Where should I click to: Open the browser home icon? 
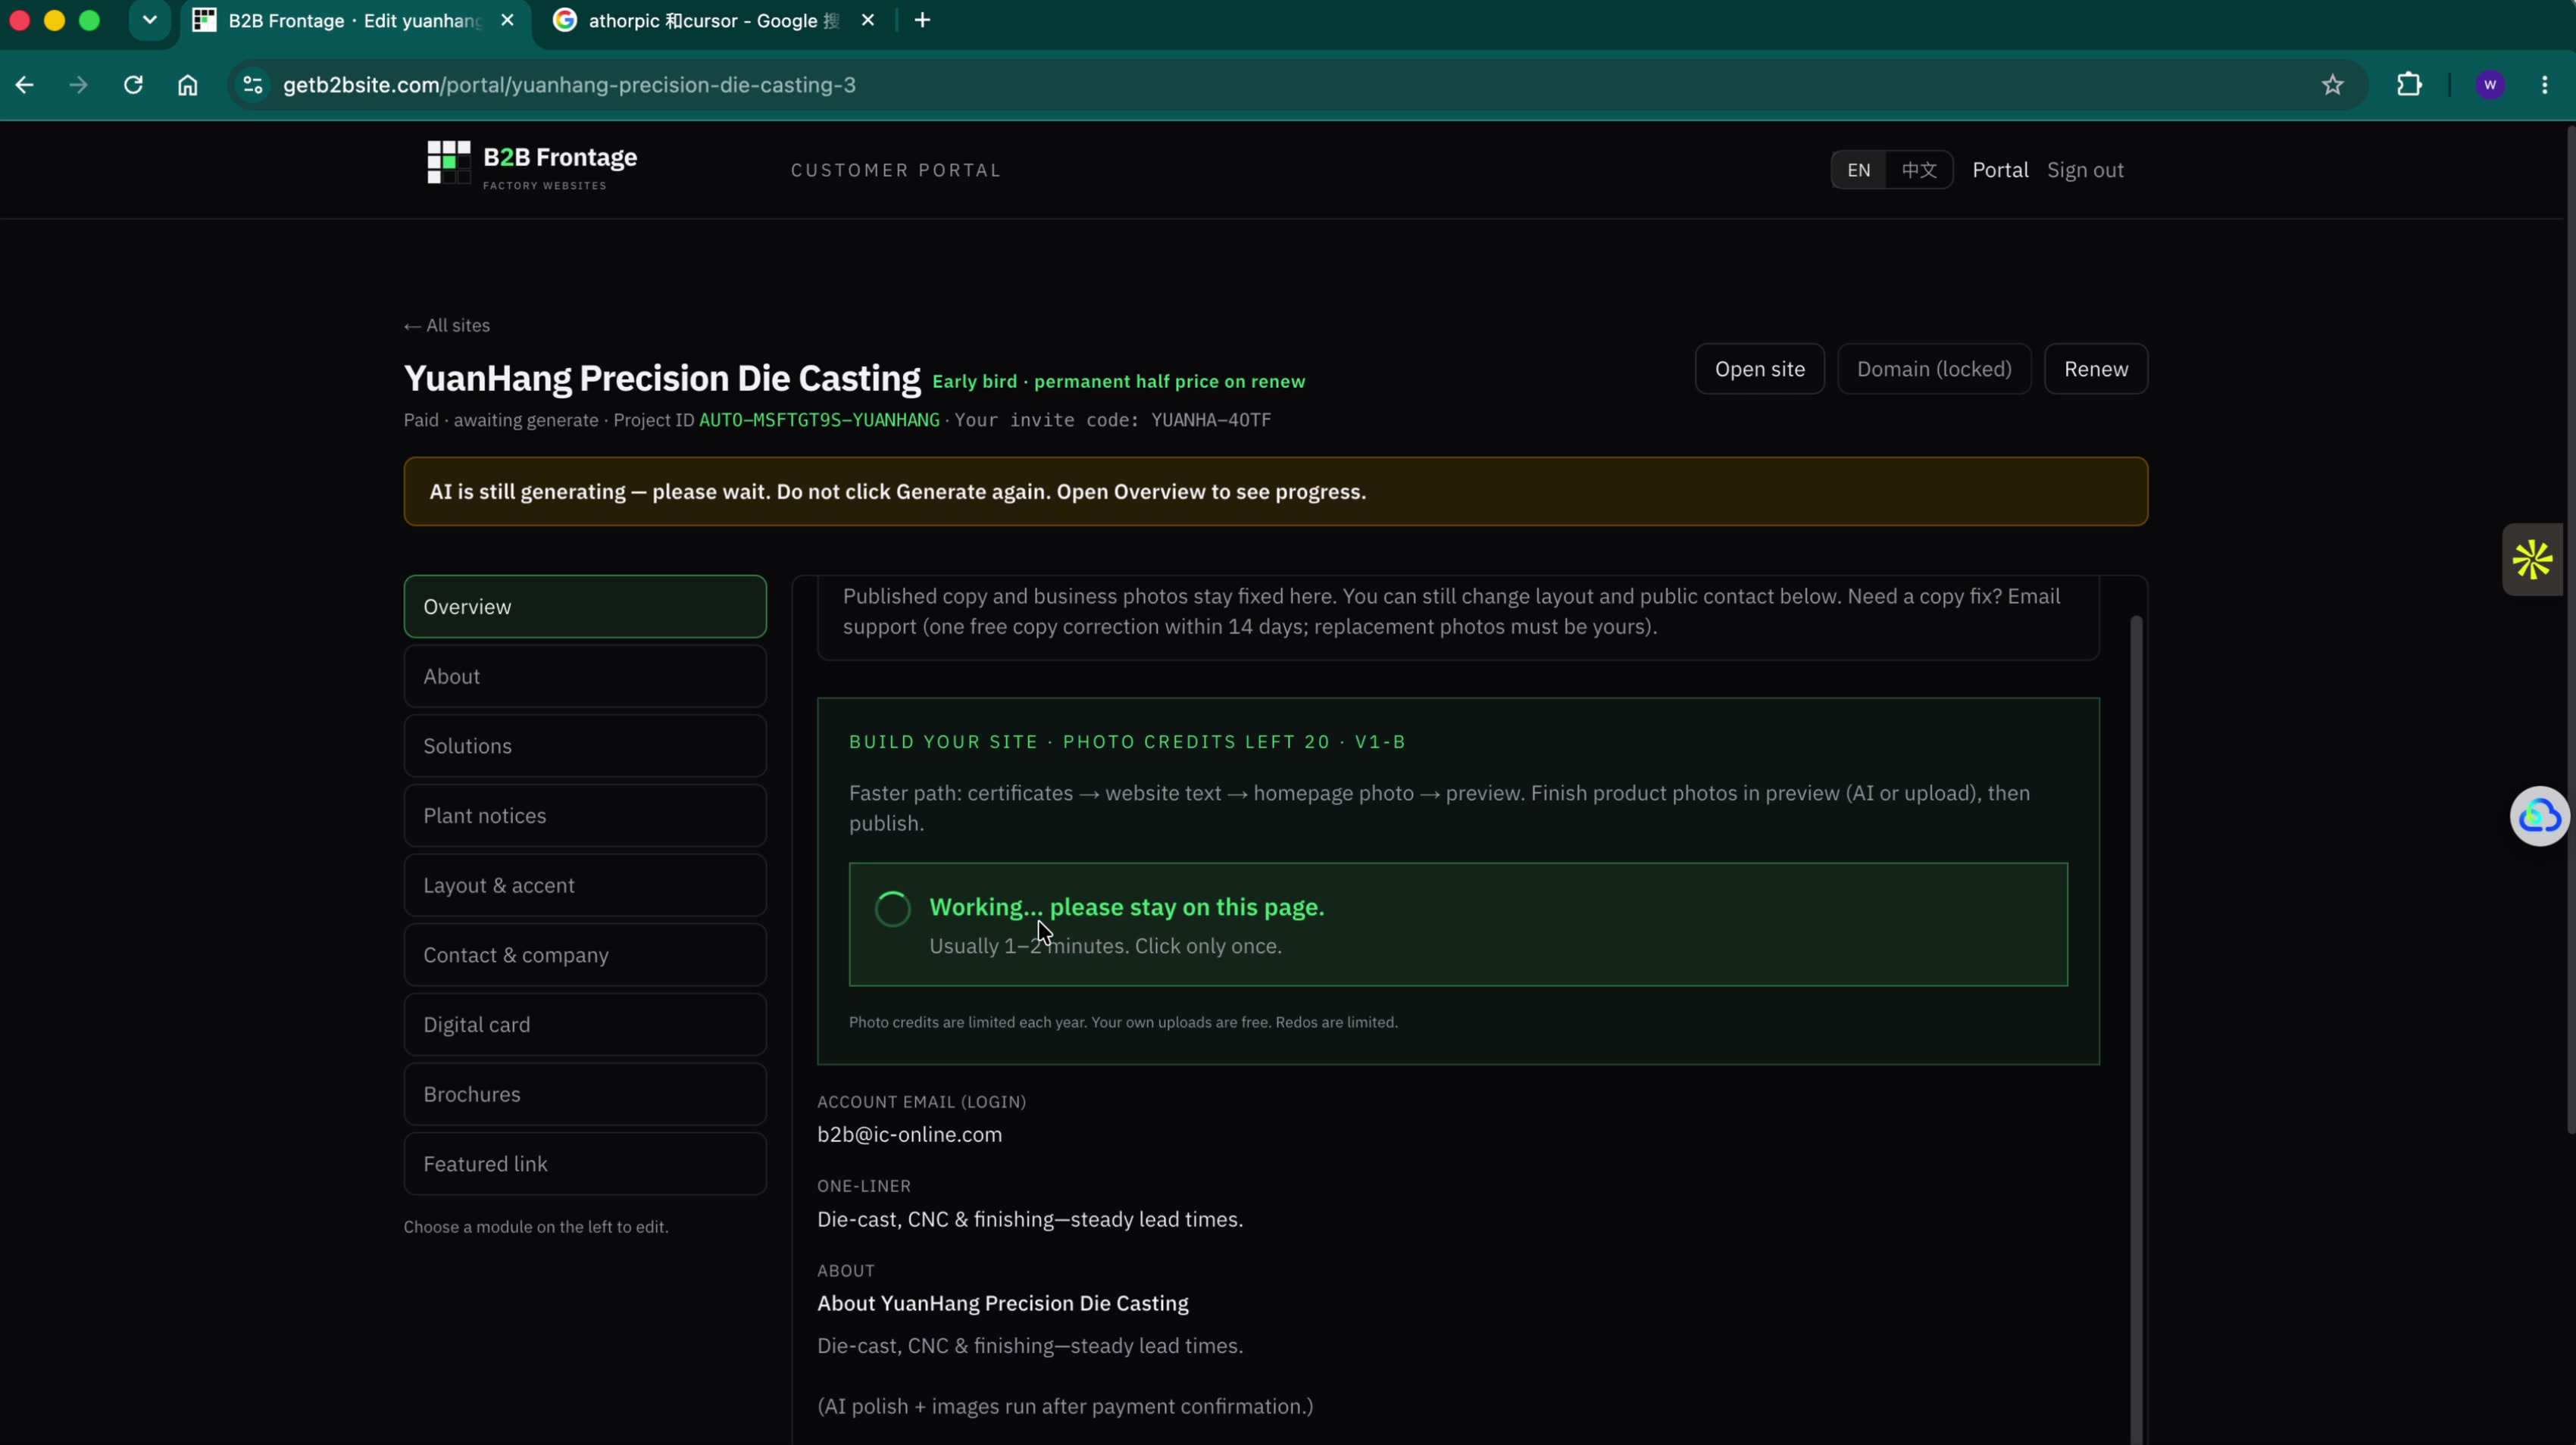point(188,85)
